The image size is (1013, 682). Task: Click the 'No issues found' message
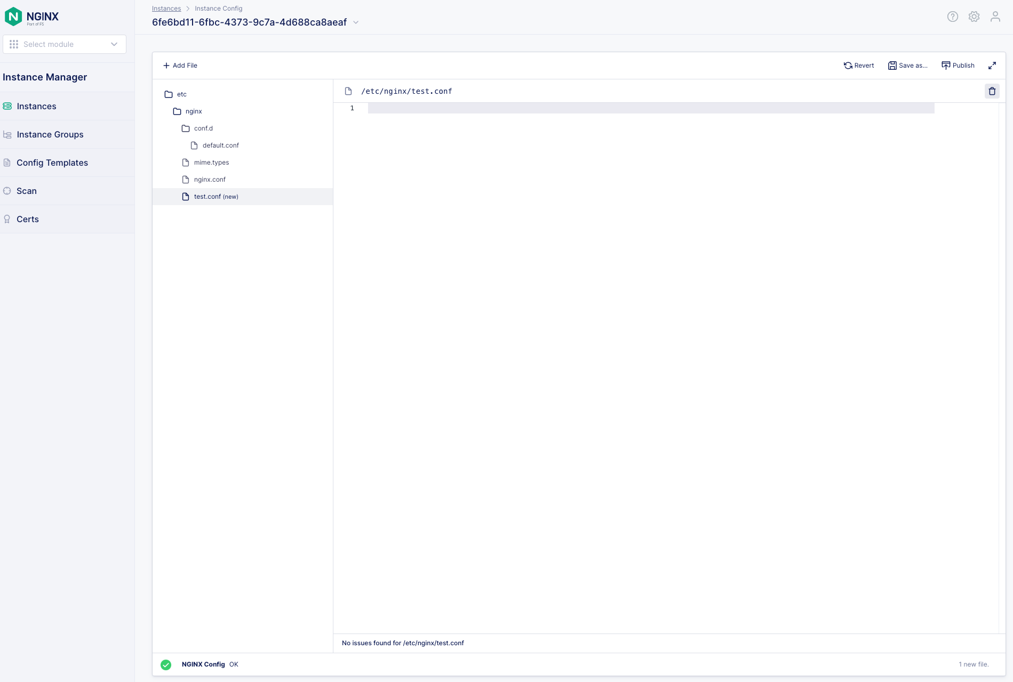403,643
